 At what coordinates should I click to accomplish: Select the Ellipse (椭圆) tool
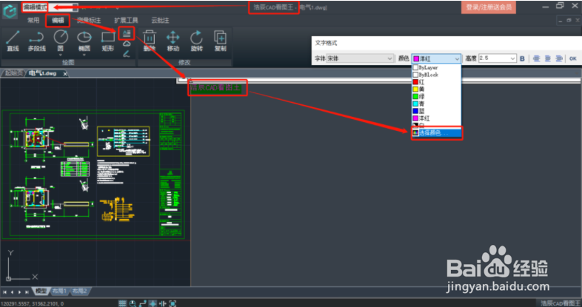pos(84,41)
